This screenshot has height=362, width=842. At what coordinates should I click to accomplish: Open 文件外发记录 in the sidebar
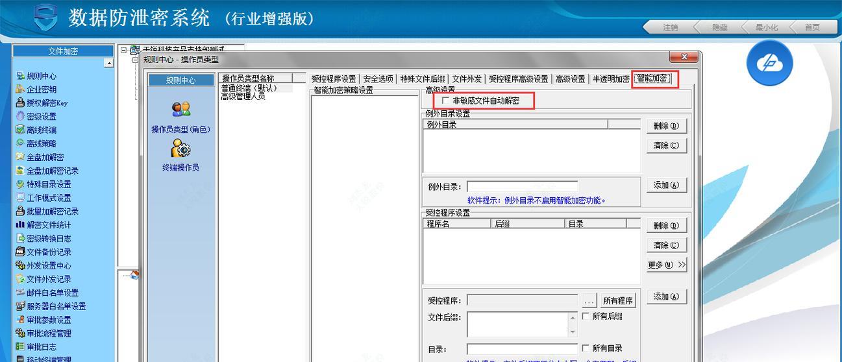coord(43,280)
